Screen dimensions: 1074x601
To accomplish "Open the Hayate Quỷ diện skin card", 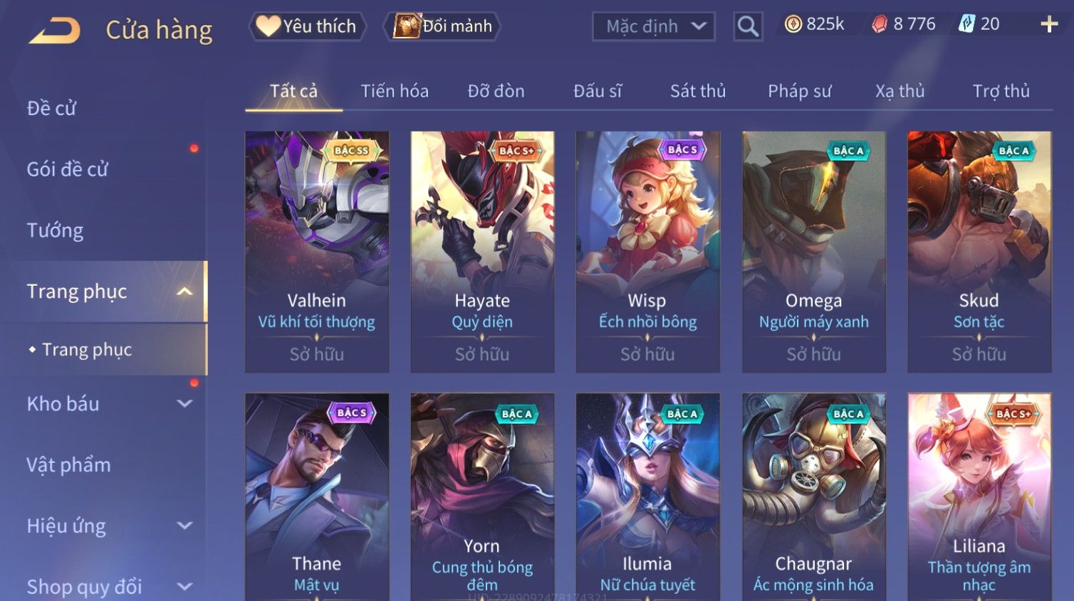I will 482,252.
